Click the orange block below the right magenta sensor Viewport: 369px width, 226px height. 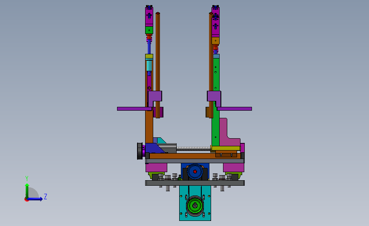[x=215, y=41]
